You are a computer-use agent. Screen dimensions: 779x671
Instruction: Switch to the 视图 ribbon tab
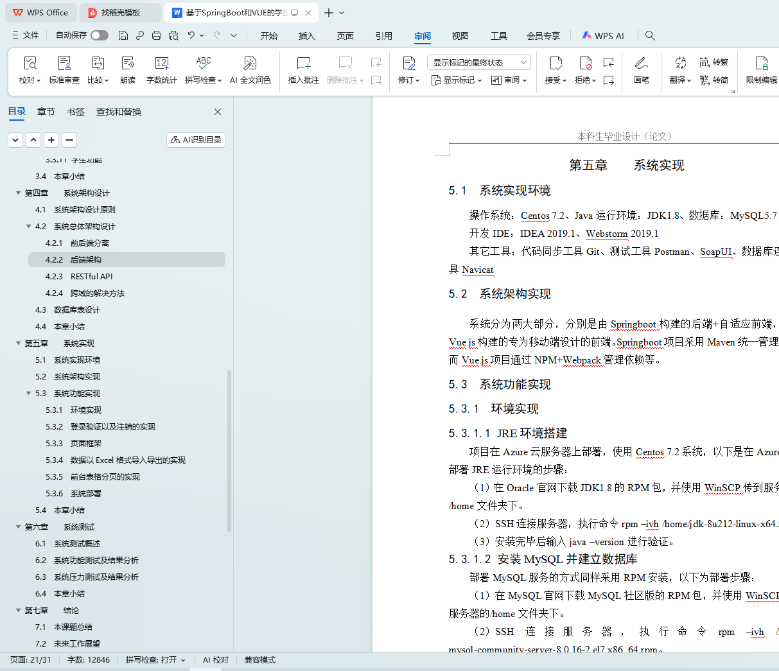pyautogui.click(x=460, y=36)
